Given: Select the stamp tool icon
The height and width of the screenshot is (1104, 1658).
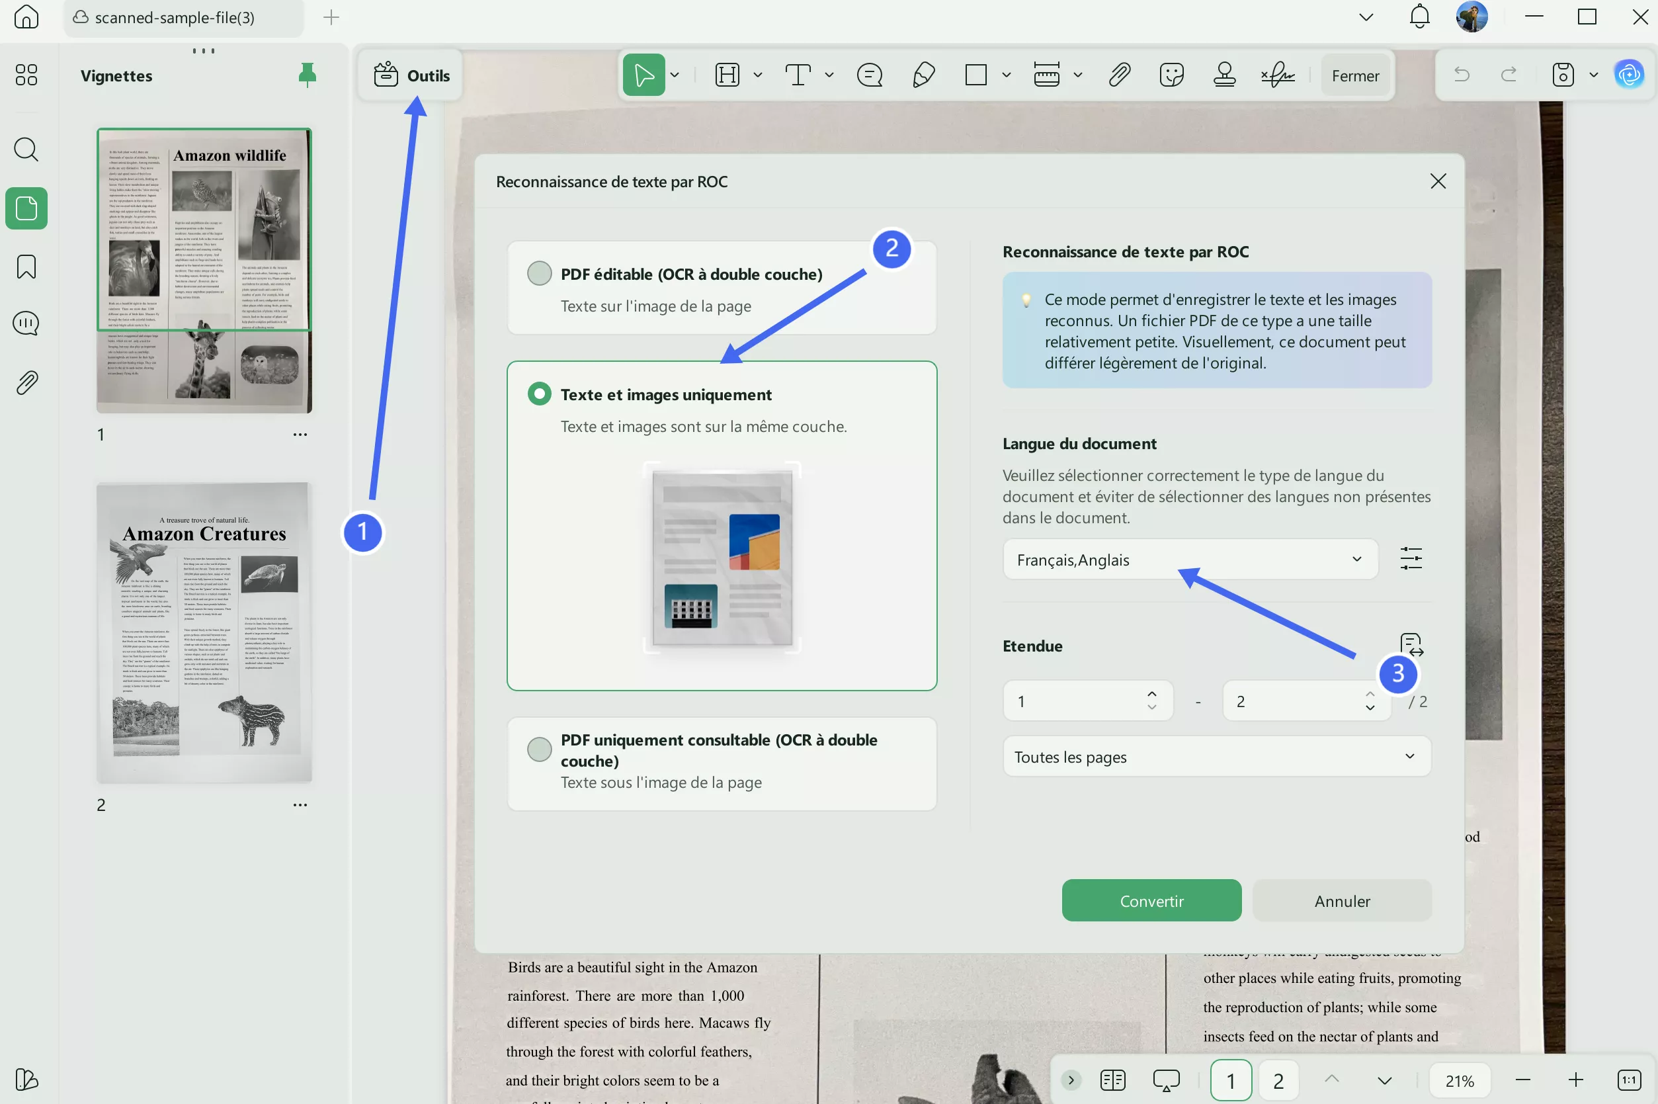Looking at the screenshot, I should point(1225,75).
